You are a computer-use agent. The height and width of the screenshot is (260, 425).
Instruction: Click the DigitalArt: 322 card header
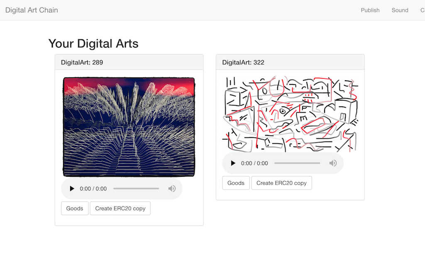click(x=290, y=63)
